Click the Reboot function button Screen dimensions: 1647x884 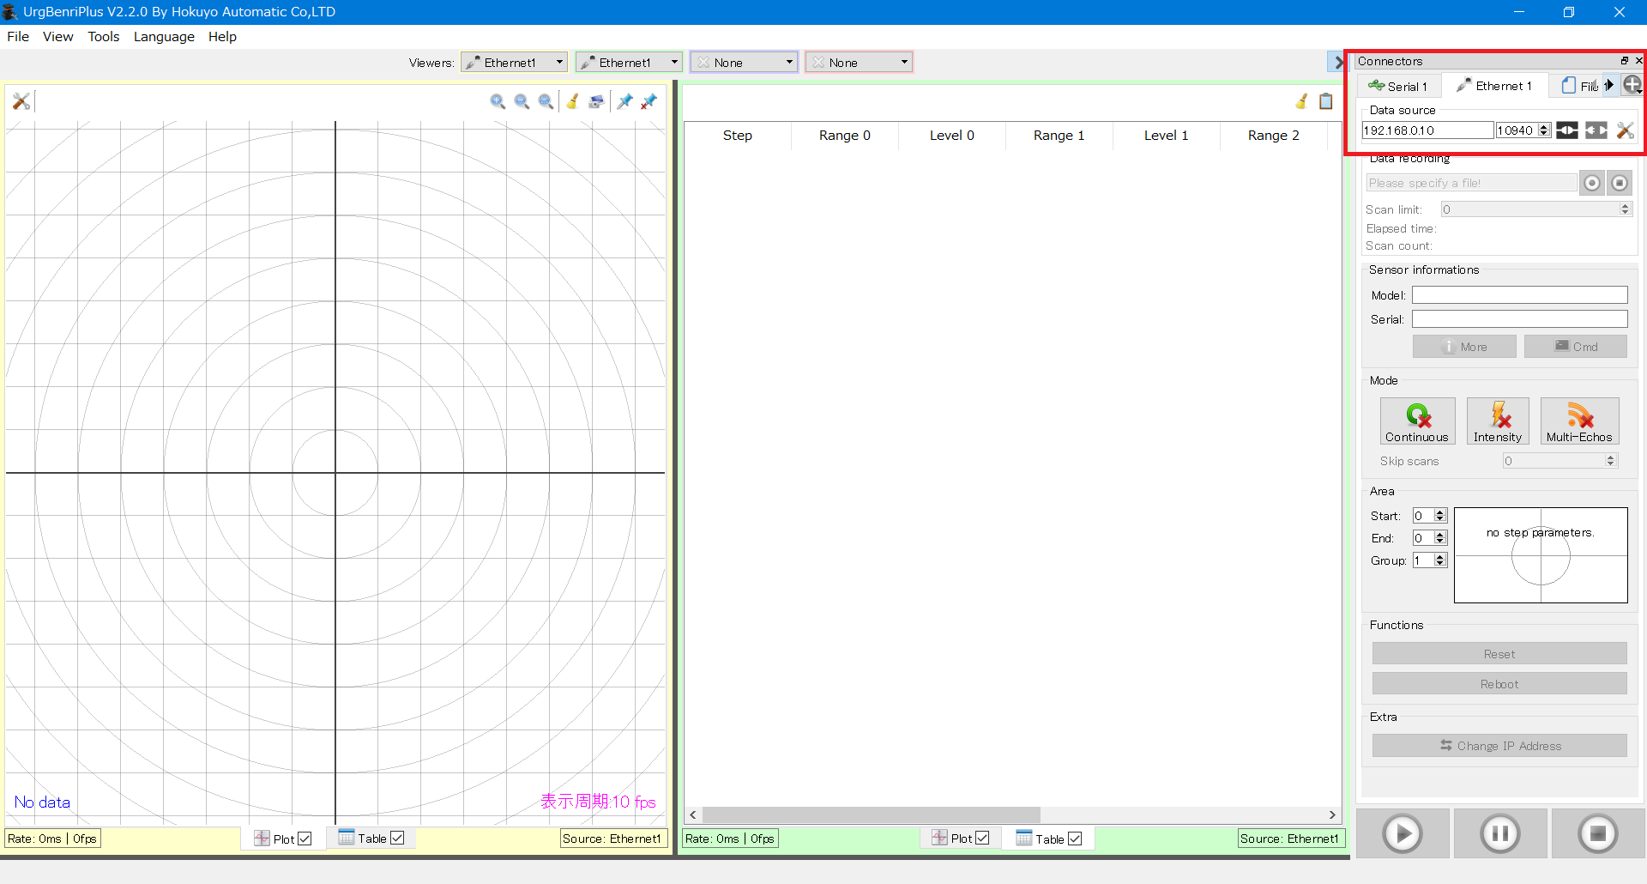point(1499,684)
